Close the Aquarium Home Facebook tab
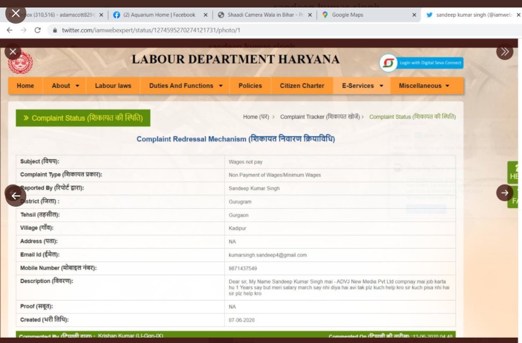This screenshot has height=343, width=522. coord(205,14)
